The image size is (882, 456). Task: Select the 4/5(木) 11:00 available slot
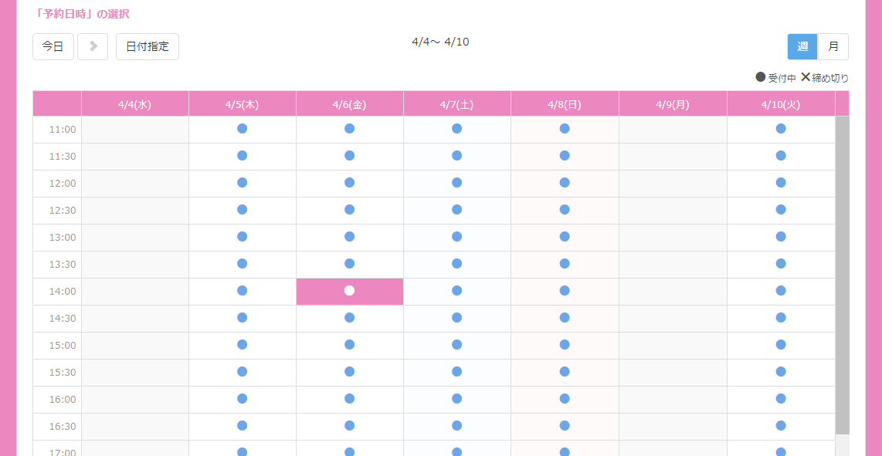click(242, 129)
